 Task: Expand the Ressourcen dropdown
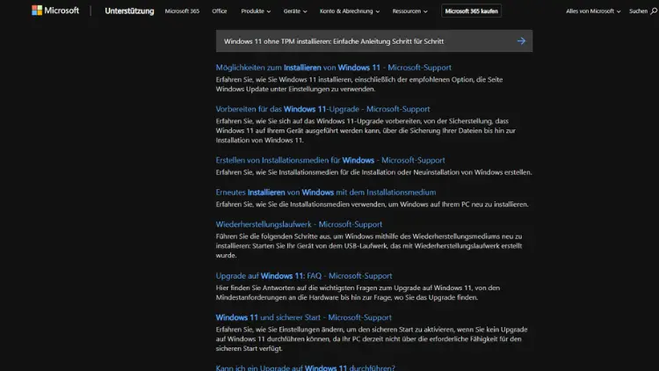409,11
